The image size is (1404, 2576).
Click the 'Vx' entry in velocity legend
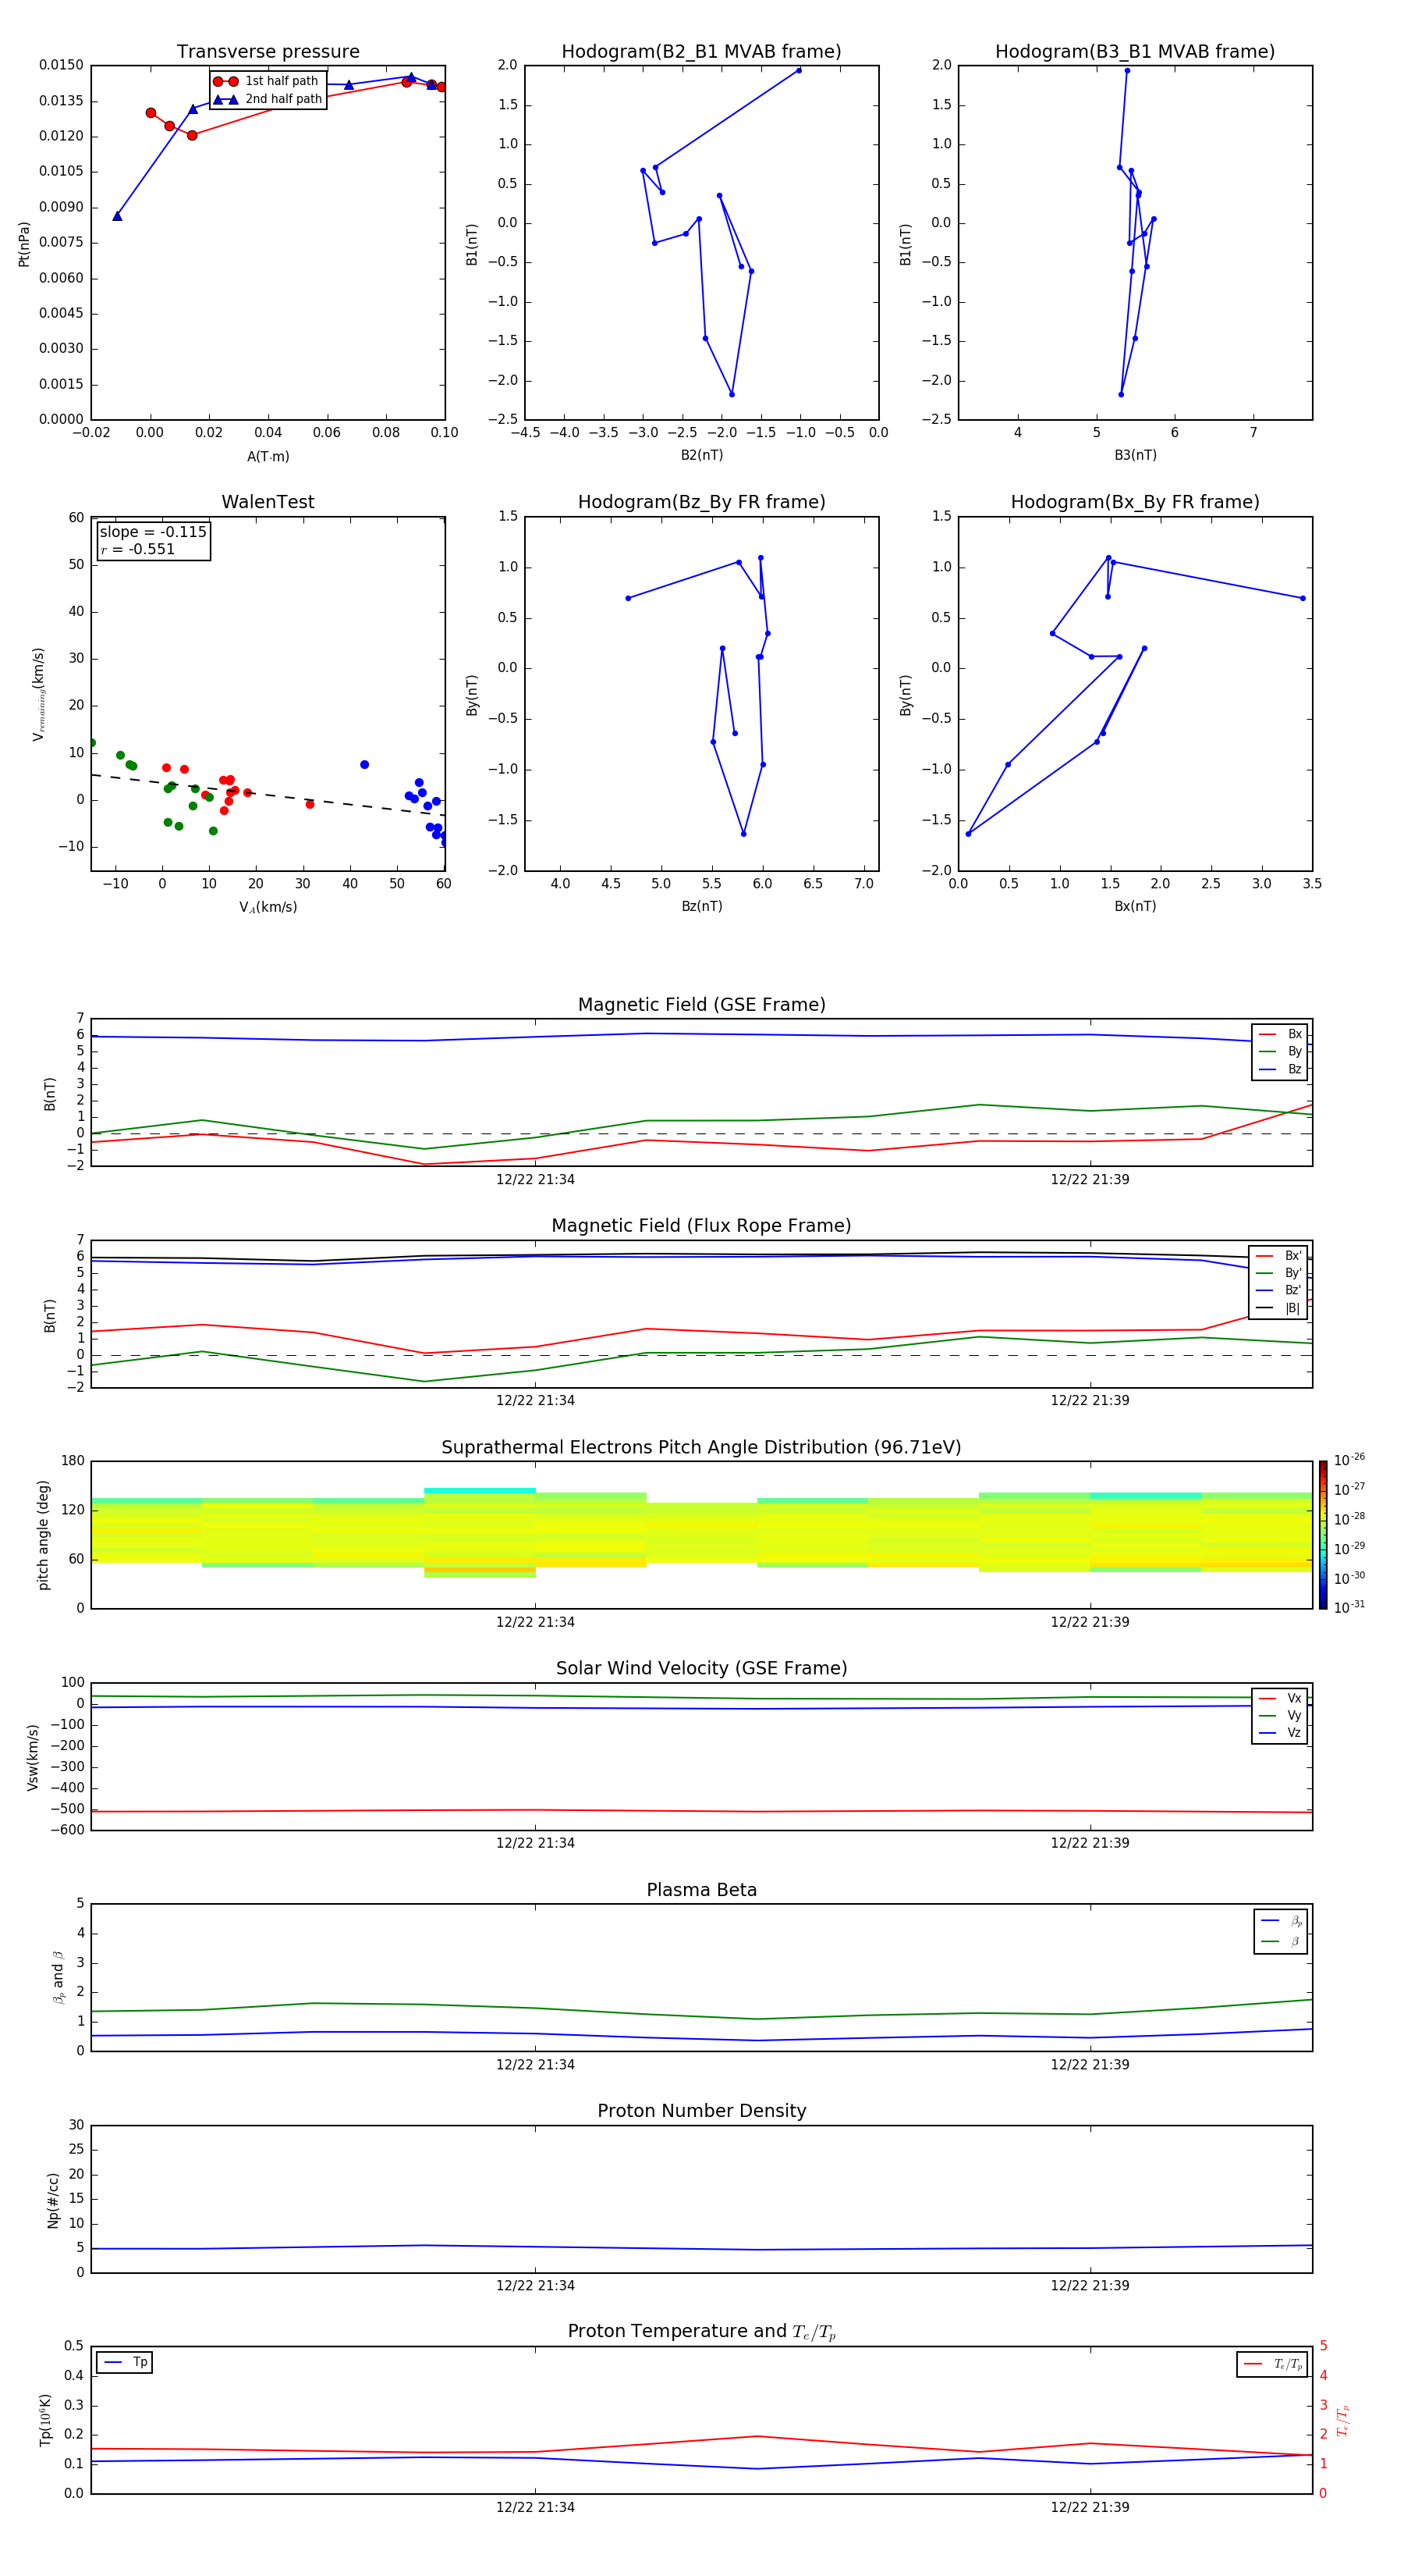coord(1280,1698)
